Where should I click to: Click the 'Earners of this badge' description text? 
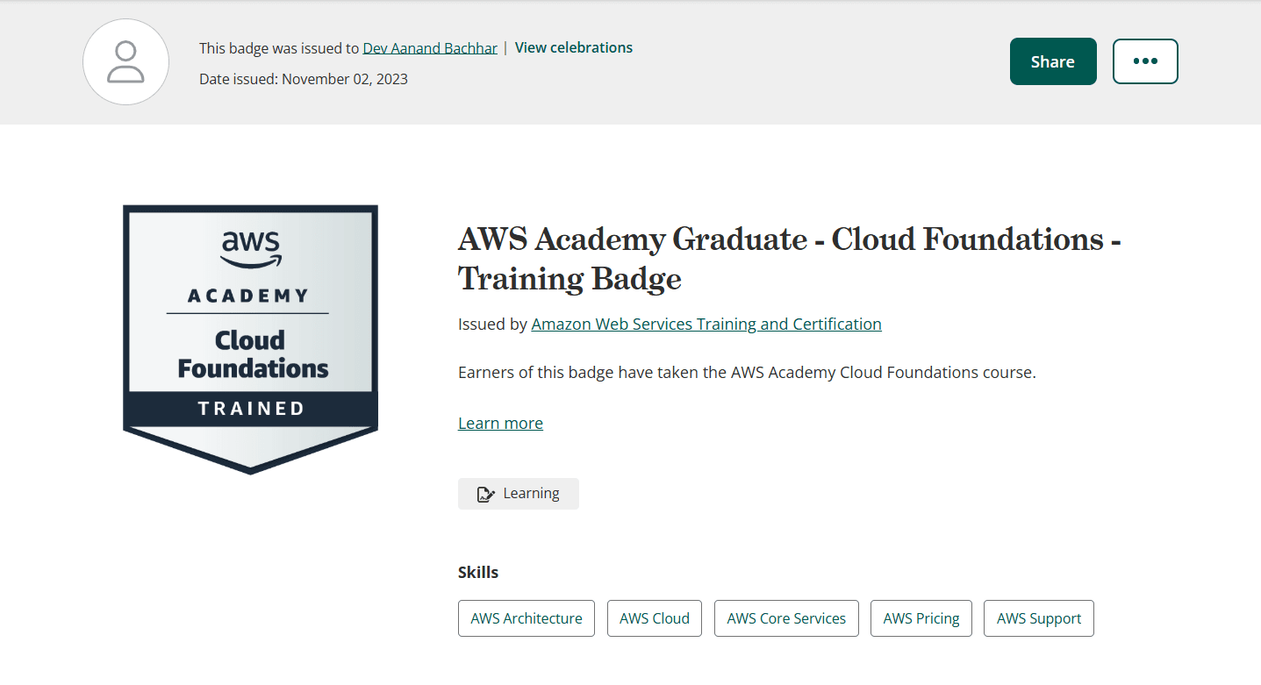coord(747,373)
